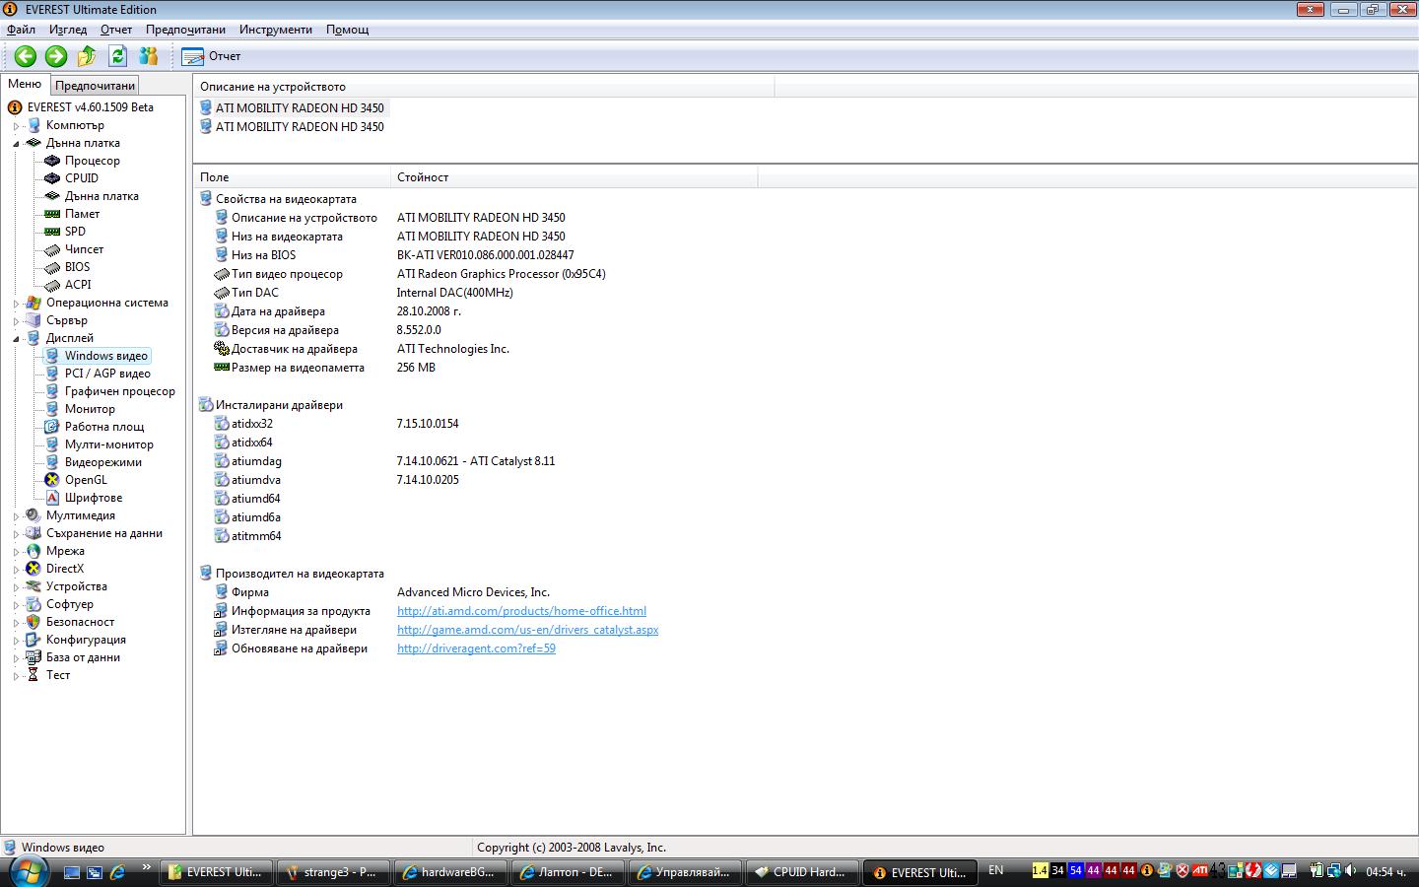This screenshot has height=887, width=1419.
Task: Switch to strange3 taskbar window
Action: click(333, 872)
